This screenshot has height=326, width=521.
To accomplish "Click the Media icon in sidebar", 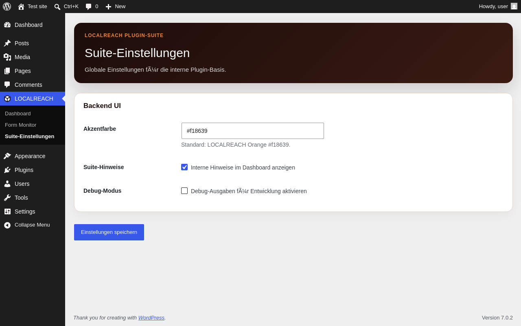I will click(7, 57).
